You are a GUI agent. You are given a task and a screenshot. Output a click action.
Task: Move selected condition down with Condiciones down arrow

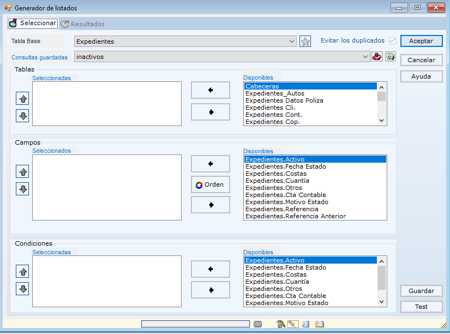coord(22,289)
